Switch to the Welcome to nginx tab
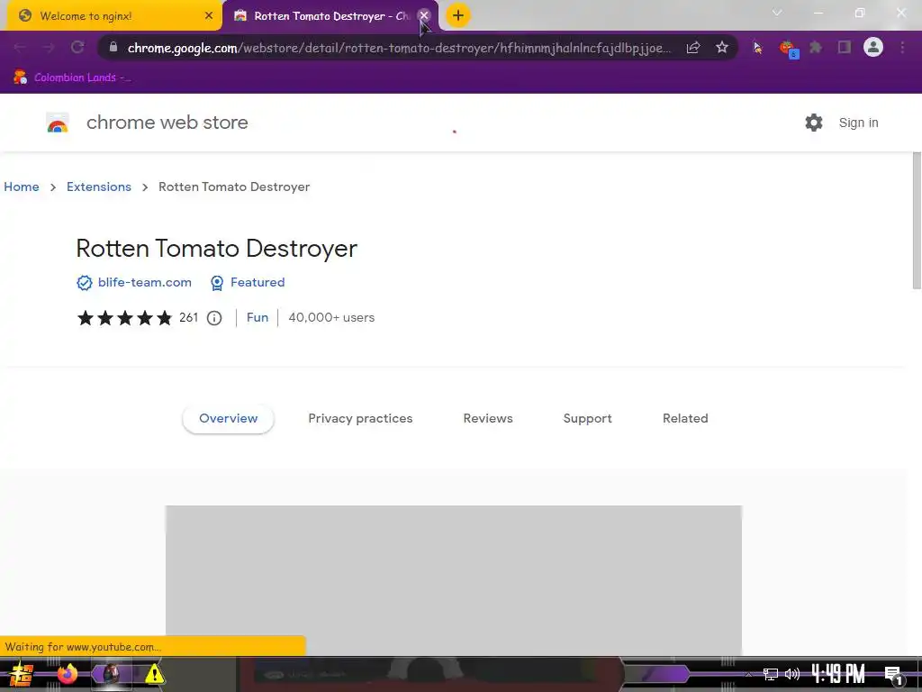 pos(114,16)
